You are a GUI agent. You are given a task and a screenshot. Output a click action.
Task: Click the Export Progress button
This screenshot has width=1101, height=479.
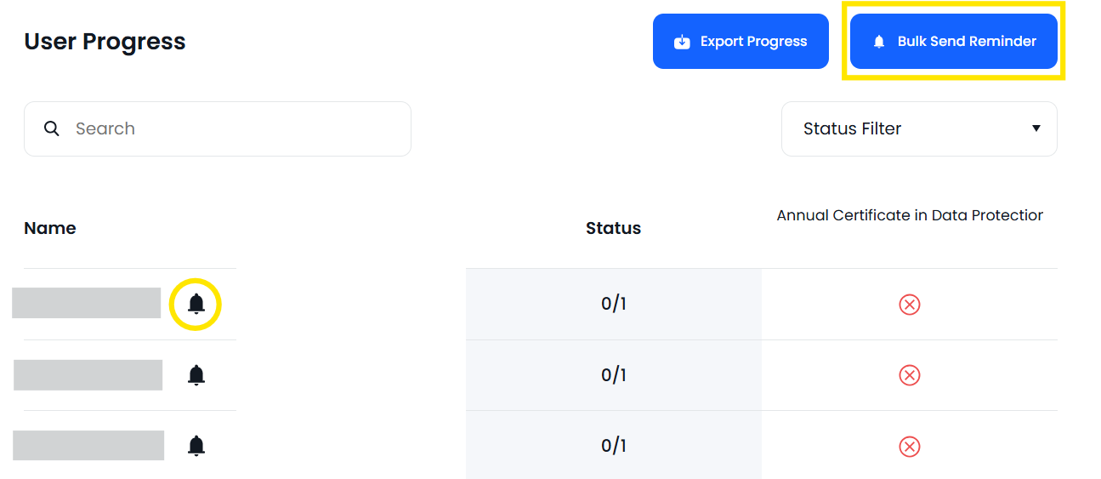[741, 41]
